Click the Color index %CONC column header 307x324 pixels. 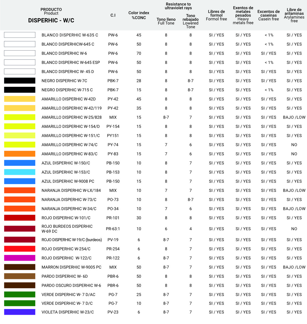click(x=139, y=15)
